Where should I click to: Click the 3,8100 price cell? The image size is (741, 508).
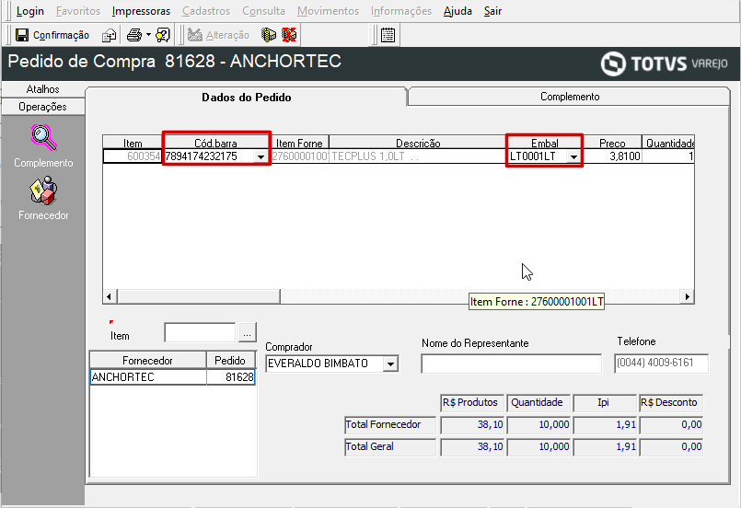click(x=612, y=156)
